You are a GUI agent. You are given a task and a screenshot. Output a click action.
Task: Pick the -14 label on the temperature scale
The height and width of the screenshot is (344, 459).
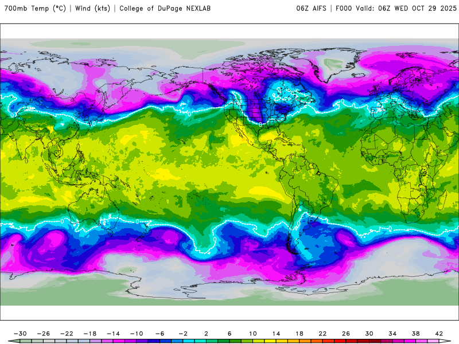click(113, 334)
